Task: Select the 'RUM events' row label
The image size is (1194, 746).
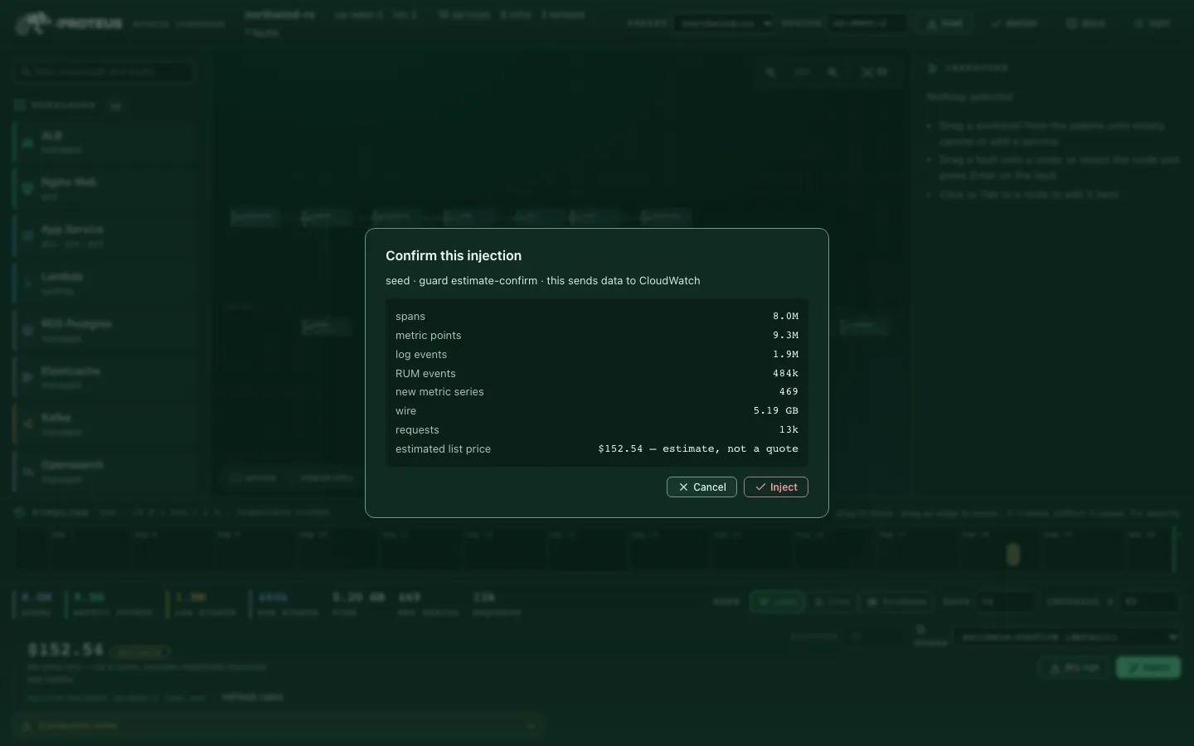Action: [425, 374]
